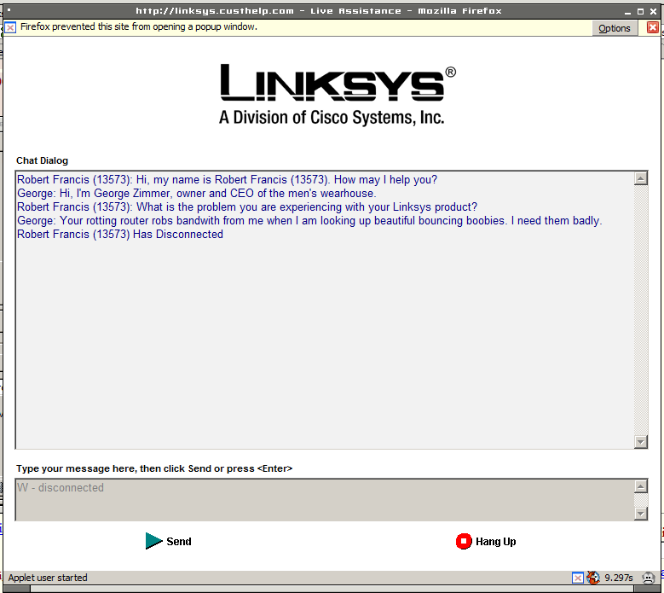
Task: Click the 'What is the problem' chat line
Action: [247, 206]
